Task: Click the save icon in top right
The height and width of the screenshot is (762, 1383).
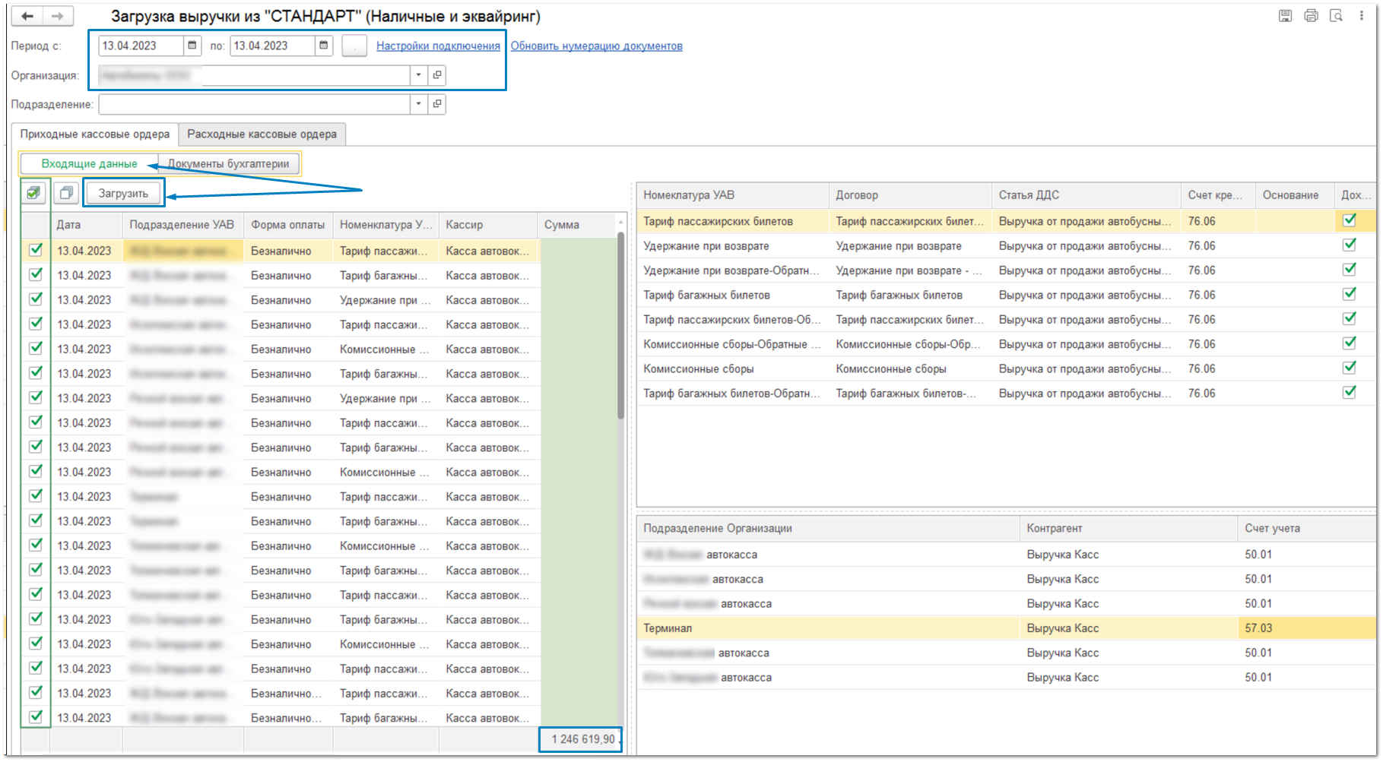Action: coord(1285,16)
